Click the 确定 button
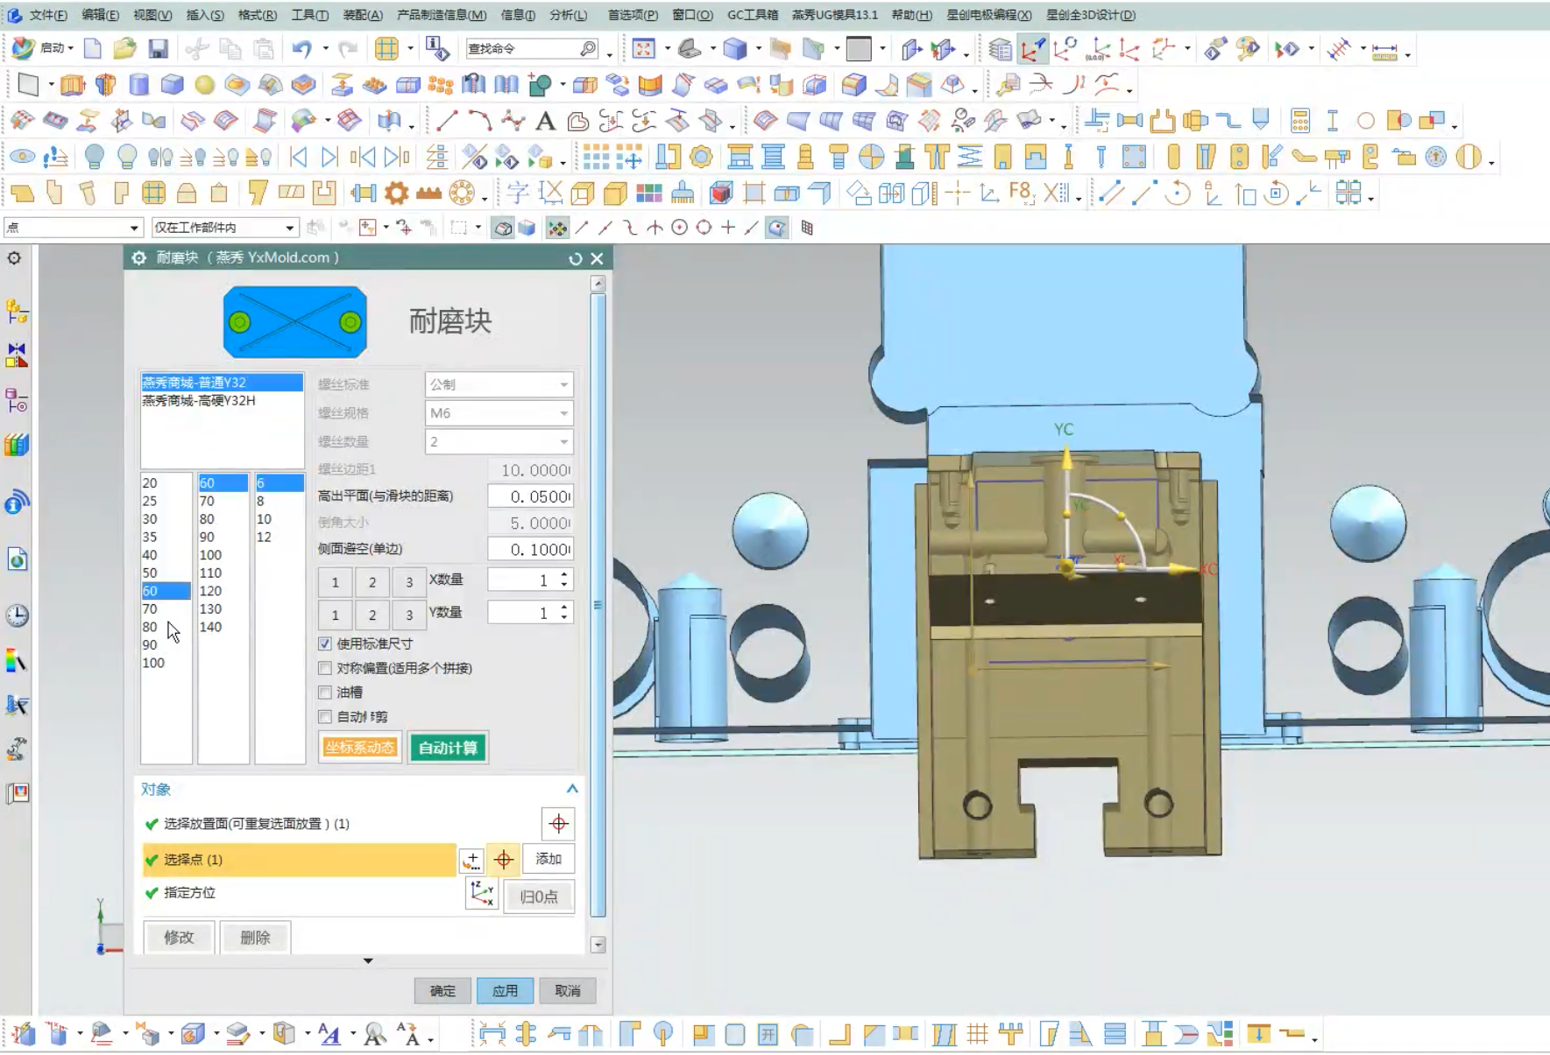The width and height of the screenshot is (1550, 1055). [x=442, y=991]
